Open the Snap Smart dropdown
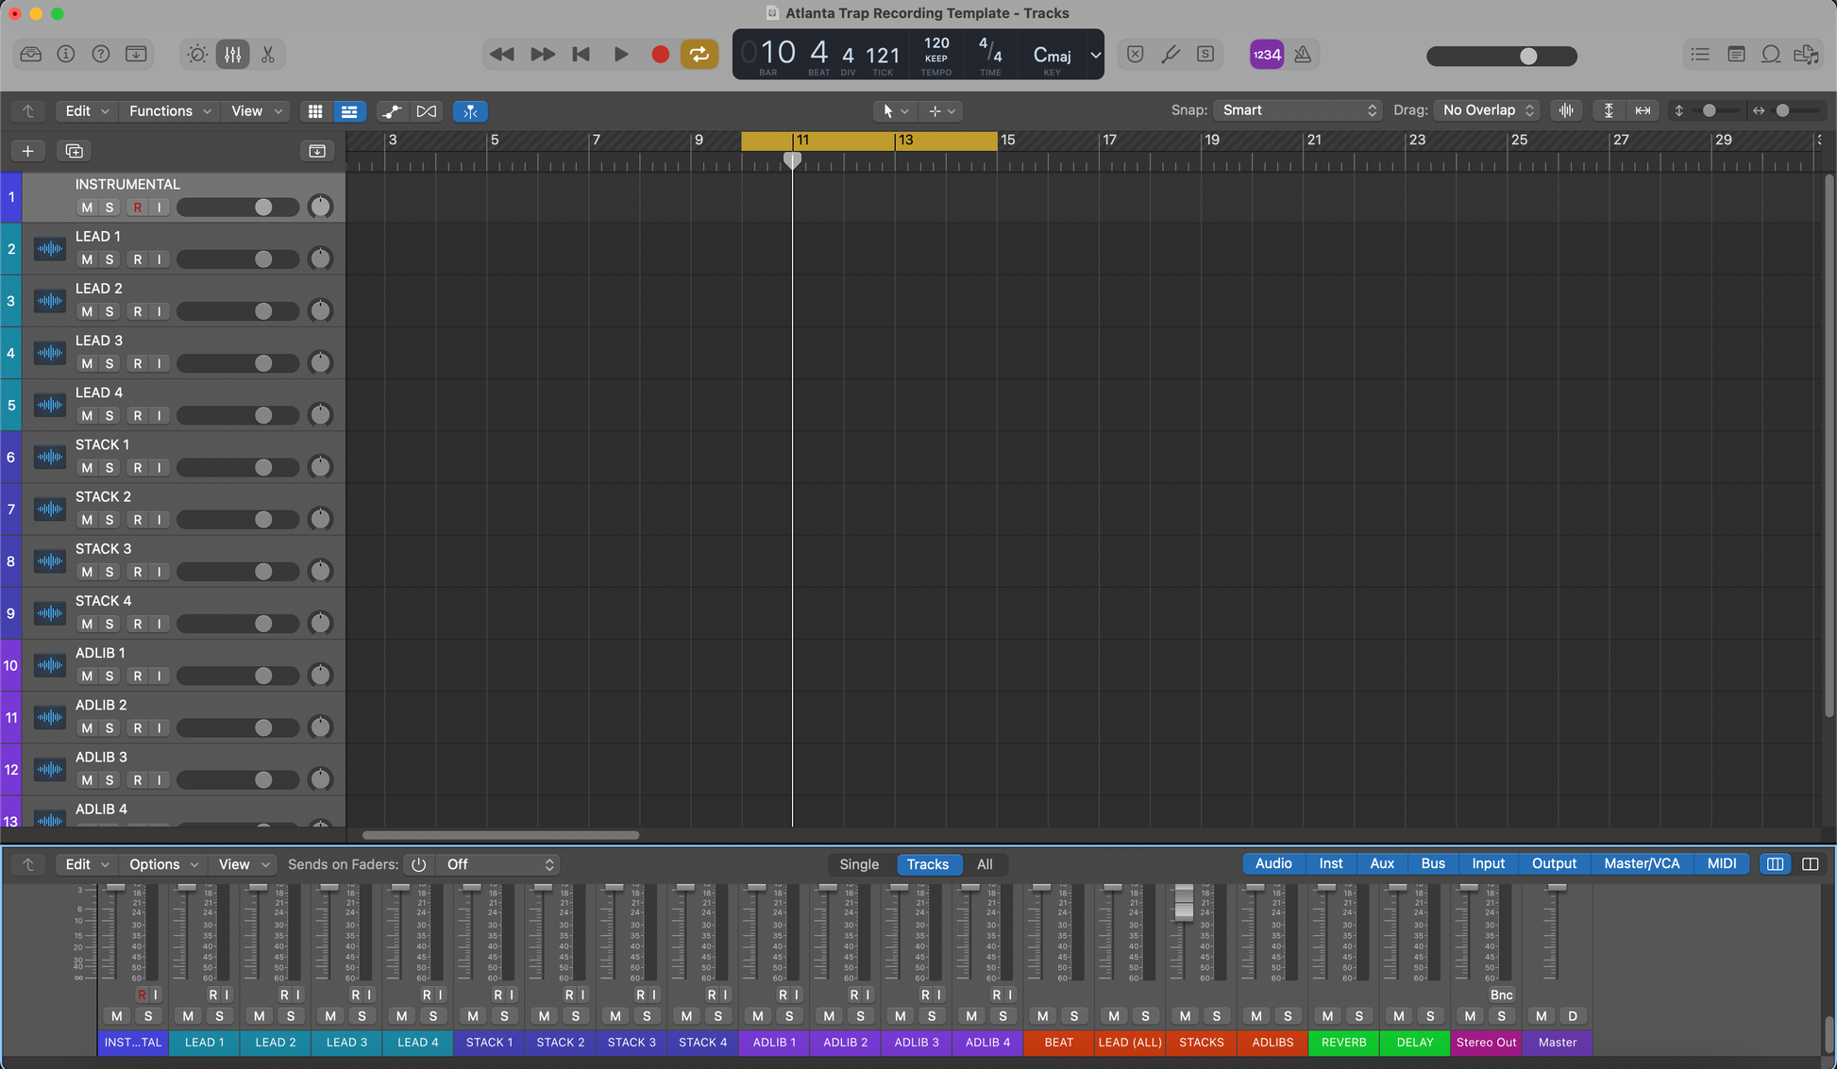 [x=1297, y=110]
